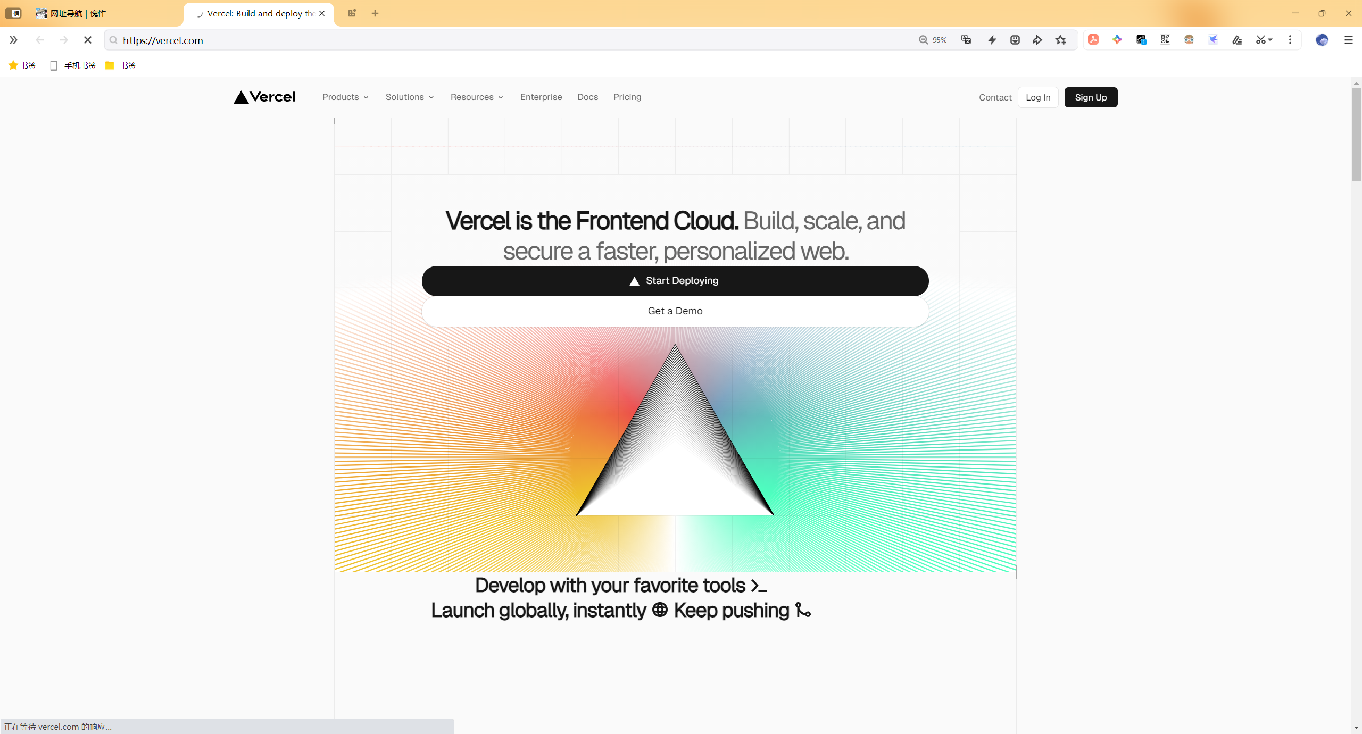Open the colorful four-point star extension
Viewport: 1362px width, 734px height.
pos(1117,40)
